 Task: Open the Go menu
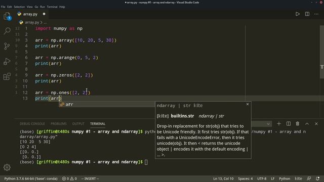click(36, 7)
